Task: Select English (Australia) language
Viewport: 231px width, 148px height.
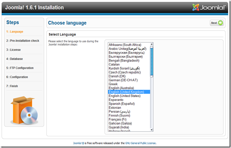Action: [x=129, y=88]
